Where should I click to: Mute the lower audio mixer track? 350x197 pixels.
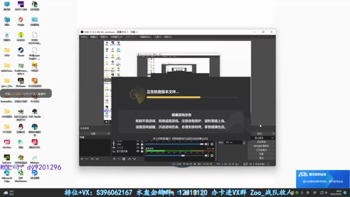[x=206, y=155]
